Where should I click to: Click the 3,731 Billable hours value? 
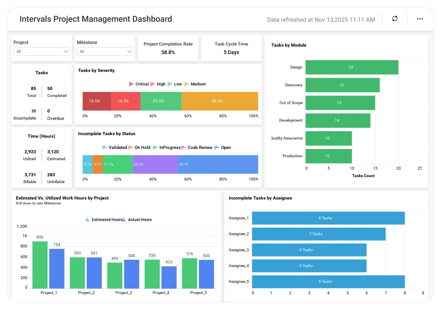[30, 175]
